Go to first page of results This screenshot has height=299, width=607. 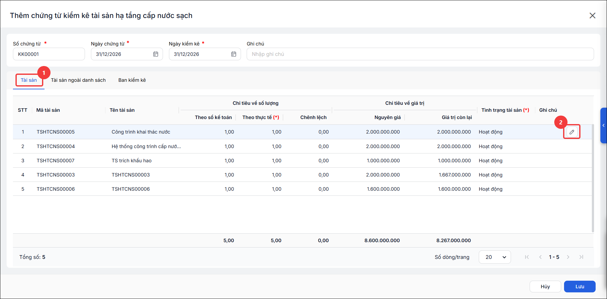click(x=527, y=257)
